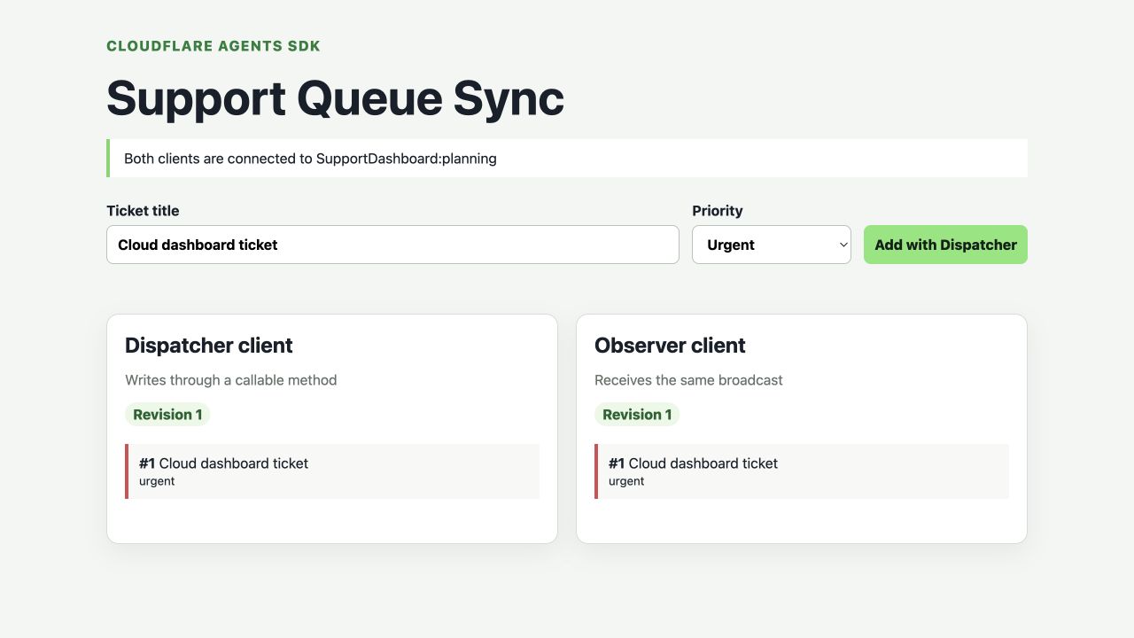
Task: Click the Observer client heading
Action: (670, 346)
